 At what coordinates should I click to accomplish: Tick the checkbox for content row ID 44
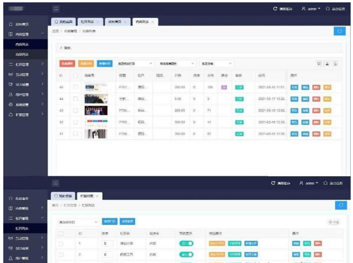(x=76, y=98)
